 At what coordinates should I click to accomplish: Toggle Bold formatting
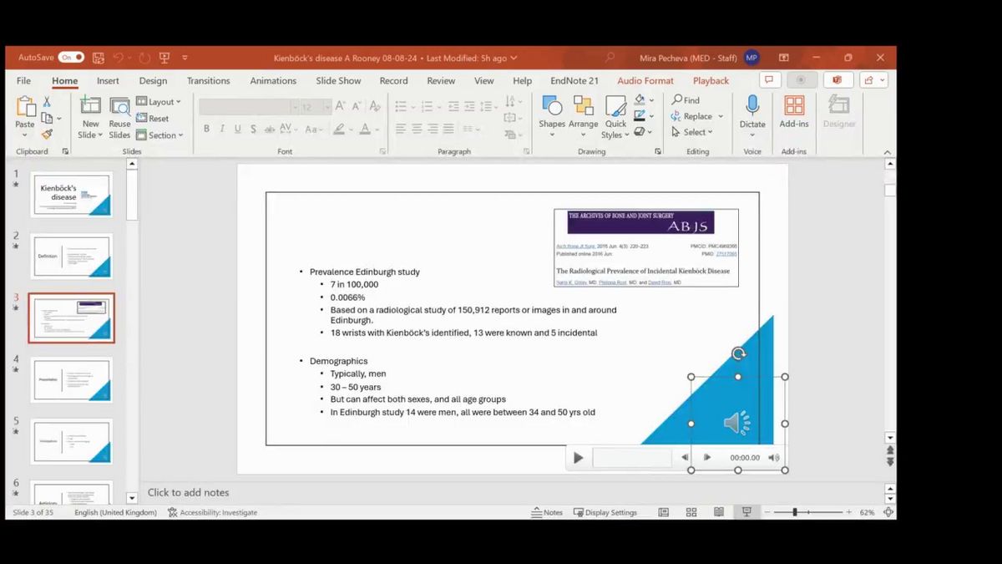point(206,129)
